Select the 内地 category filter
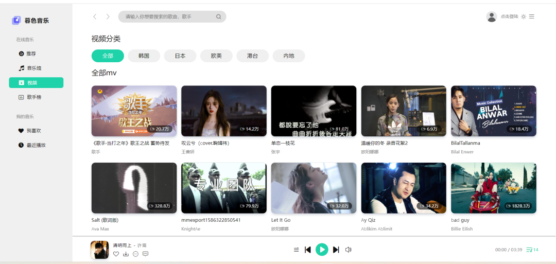 [x=289, y=56]
